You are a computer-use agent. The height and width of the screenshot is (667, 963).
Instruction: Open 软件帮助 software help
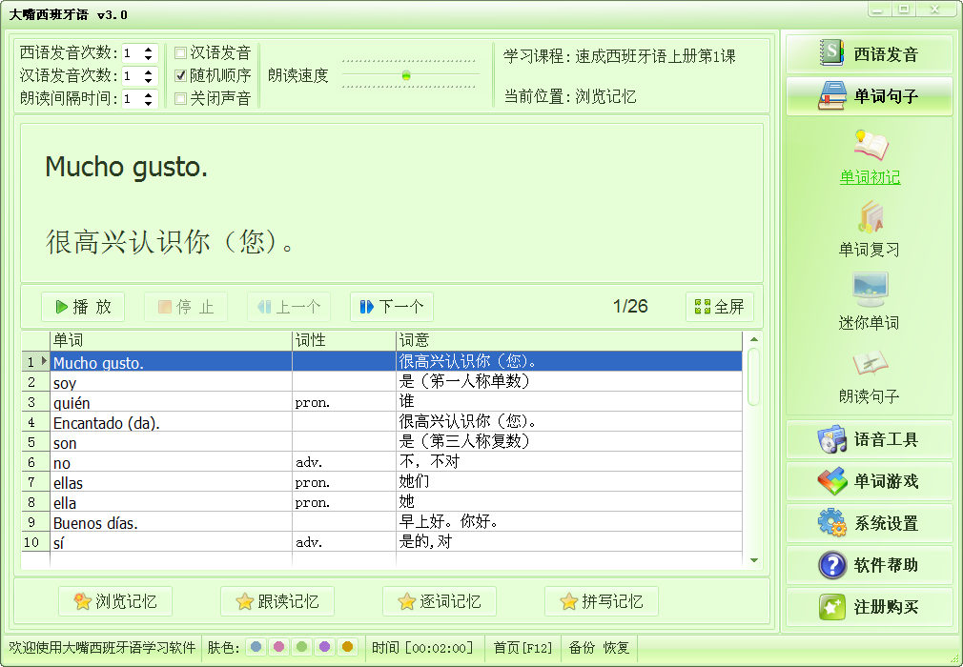click(x=869, y=564)
